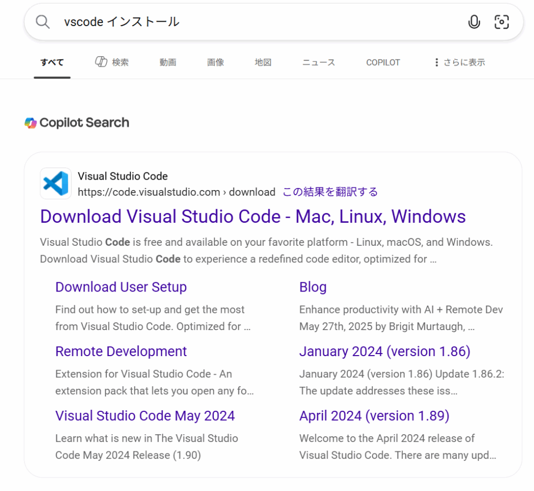Click the Visual Studio Code favicon
534x491 pixels.
click(x=56, y=183)
